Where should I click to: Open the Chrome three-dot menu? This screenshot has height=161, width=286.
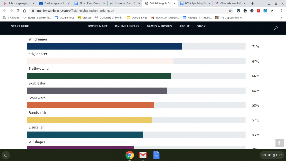[x=281, y=11]
